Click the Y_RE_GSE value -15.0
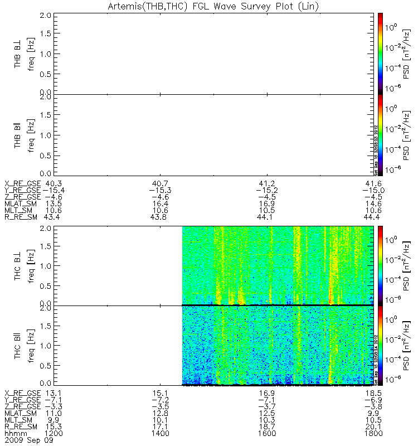Image resolution: width=418 pixels, height=446 pixels. point(373,190)
